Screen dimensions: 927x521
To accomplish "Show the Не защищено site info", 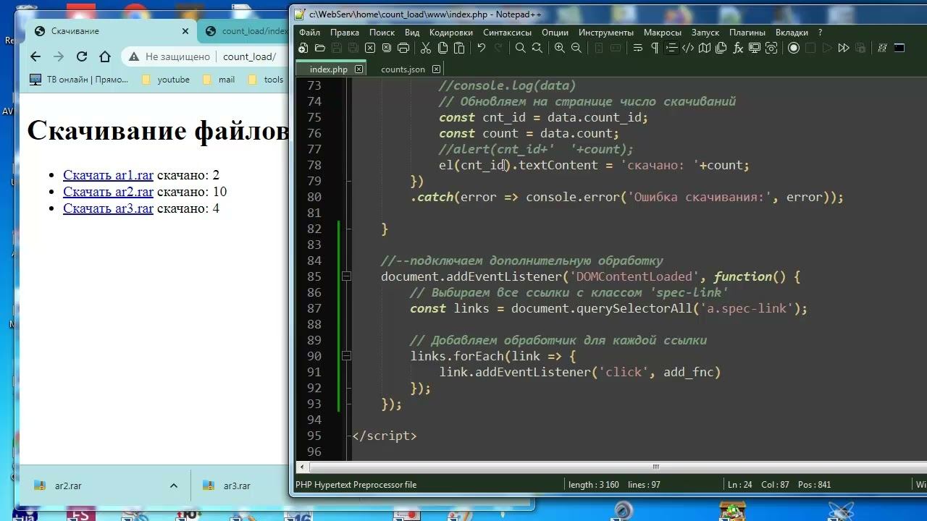I will pos(171,56).
